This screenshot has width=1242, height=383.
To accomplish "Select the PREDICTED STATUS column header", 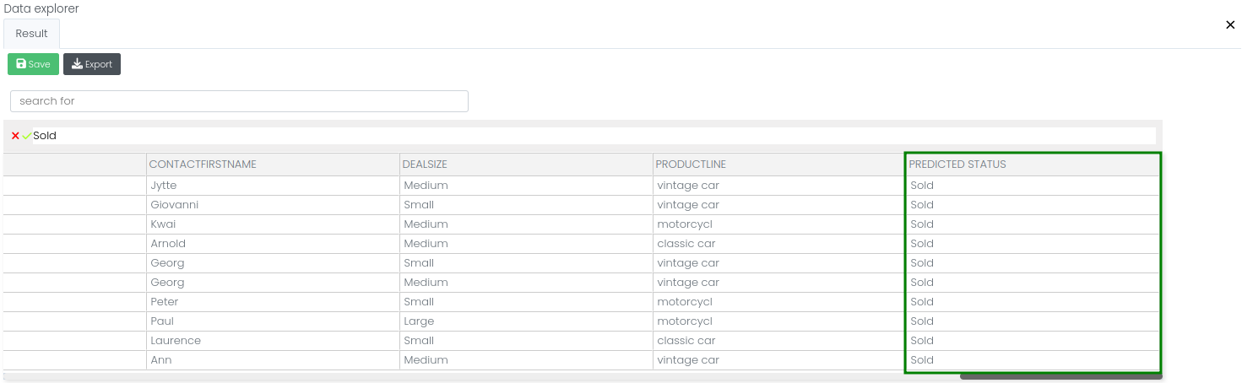I will tap(957, 165).
